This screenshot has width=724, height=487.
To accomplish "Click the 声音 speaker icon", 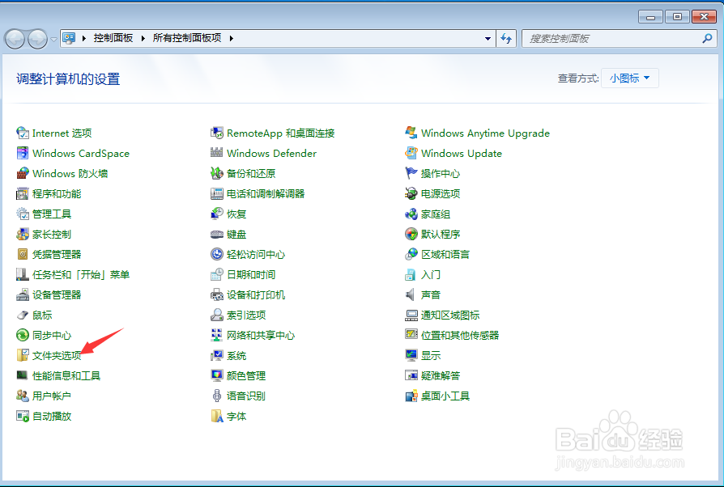I will (411, 294).
